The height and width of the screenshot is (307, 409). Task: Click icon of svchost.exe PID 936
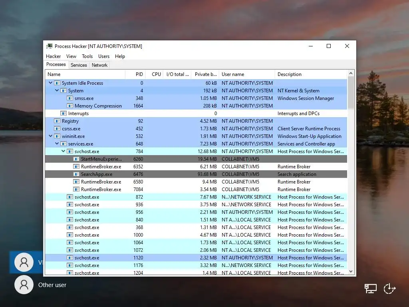(x=70, y=204)
